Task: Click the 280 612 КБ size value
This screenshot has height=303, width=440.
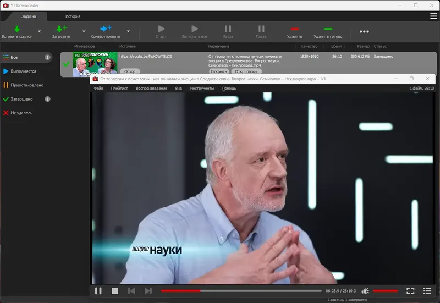Action: click(360, 57)
